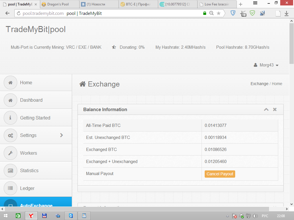This screenshot has height=220, width=294.
Task: Click the All-Time Paid BTC value 0.01413077
Action: tap(215, 125)
